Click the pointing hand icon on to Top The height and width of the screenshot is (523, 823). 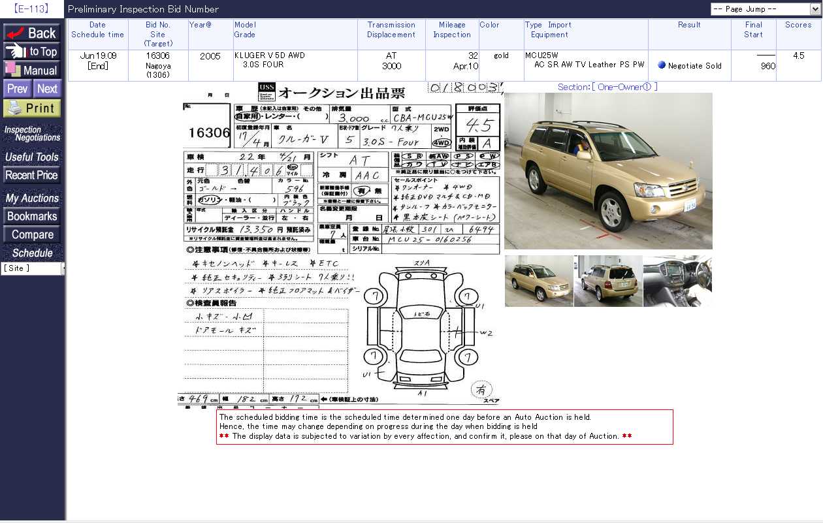16,52
